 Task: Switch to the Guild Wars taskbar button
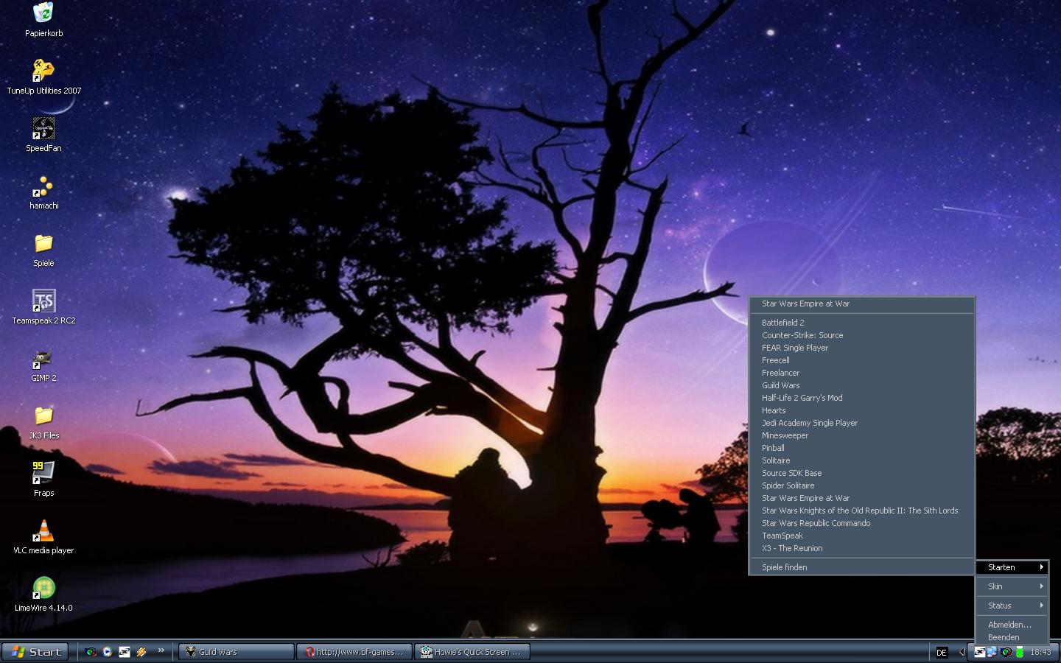click(236, 652)
